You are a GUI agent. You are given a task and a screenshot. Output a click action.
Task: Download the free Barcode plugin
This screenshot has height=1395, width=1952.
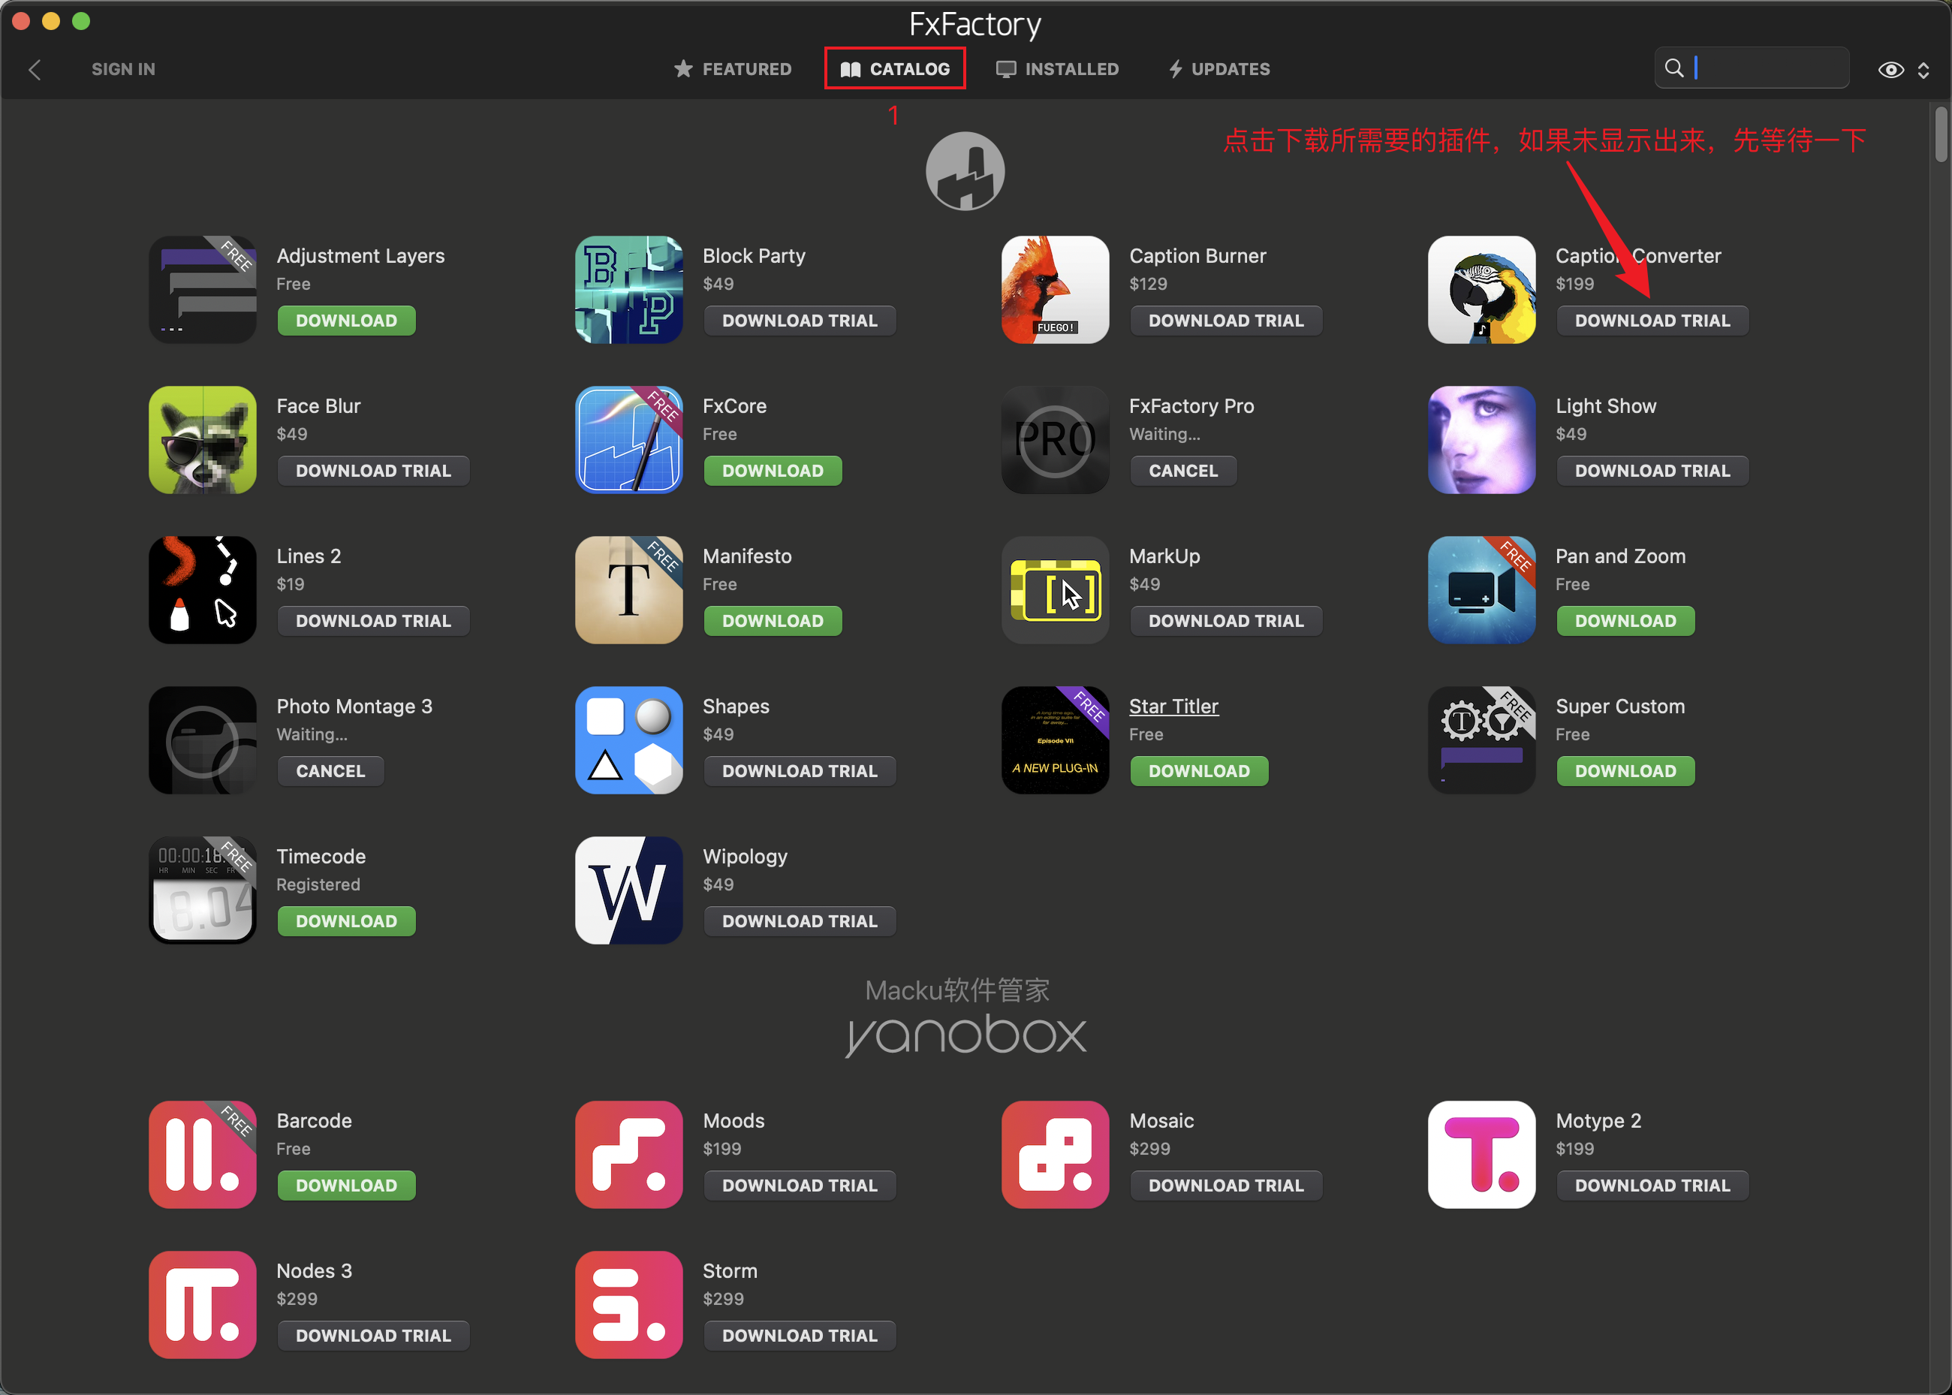coord(346,1186)
